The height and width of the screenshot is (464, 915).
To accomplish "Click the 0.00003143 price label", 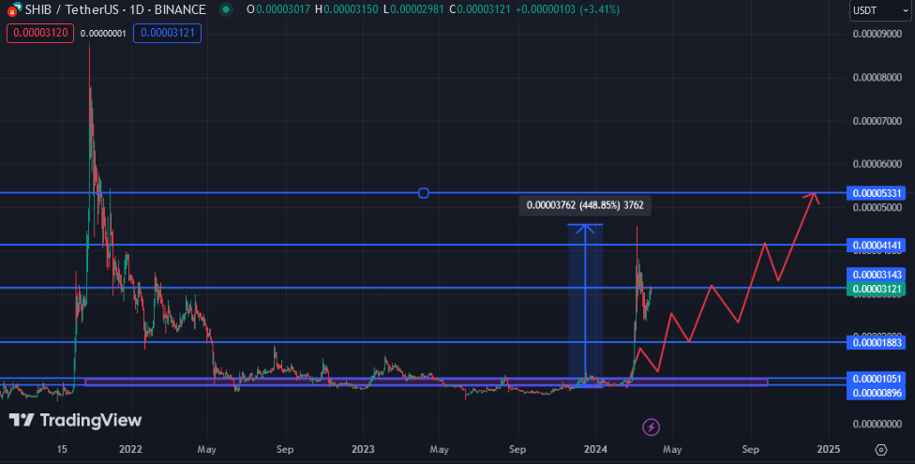I will [x=877, y=275].
